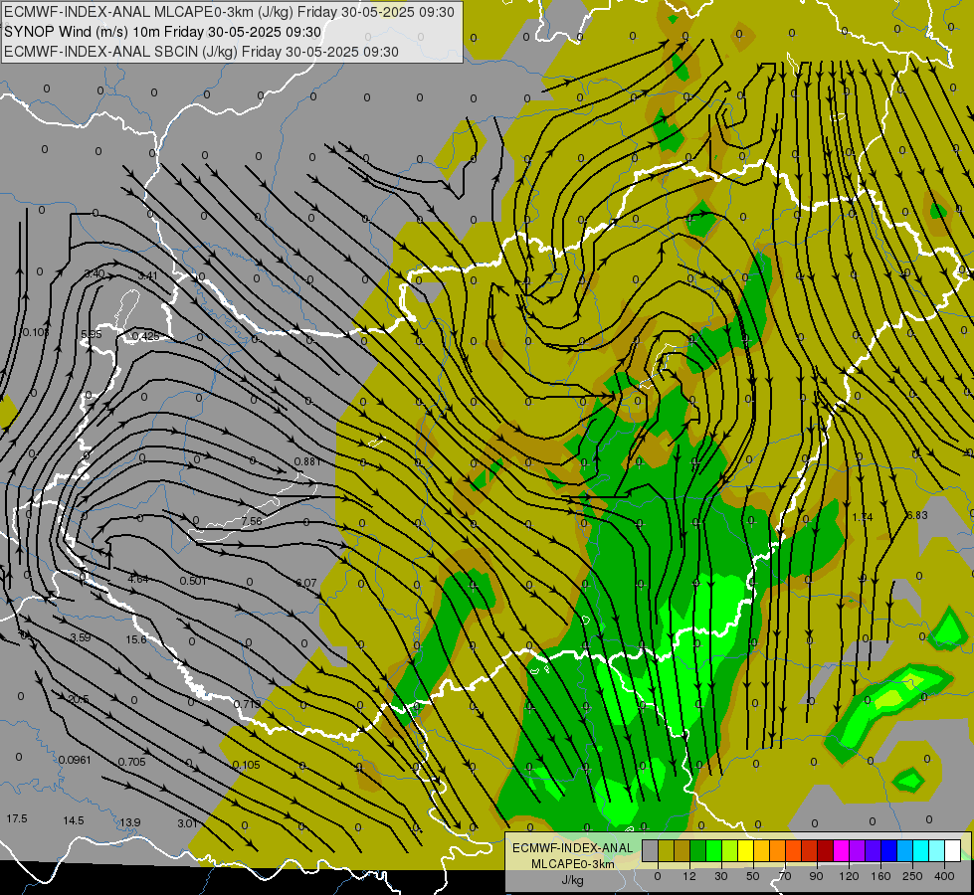Image resolution: width=974 pixels, height=895 pixels.
Task: Select the cyan swatch in the legend
Action: (x=920, y=850)
